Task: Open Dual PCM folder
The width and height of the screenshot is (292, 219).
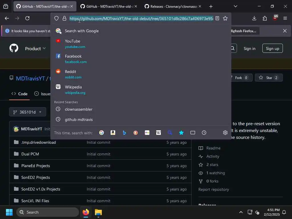Action: pos(30,154)
